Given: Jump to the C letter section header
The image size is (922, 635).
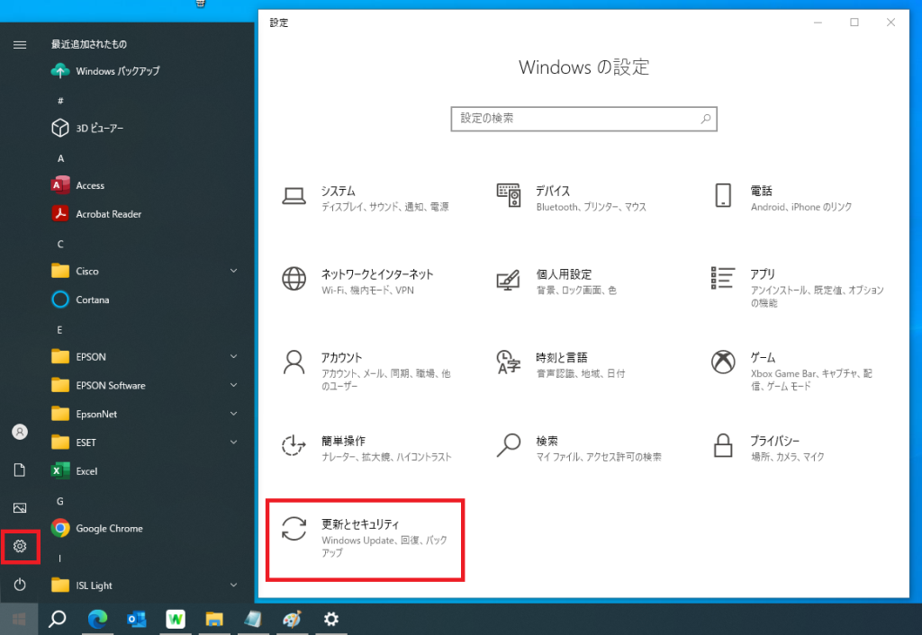Looking at the screenshot, I should 60,245.
